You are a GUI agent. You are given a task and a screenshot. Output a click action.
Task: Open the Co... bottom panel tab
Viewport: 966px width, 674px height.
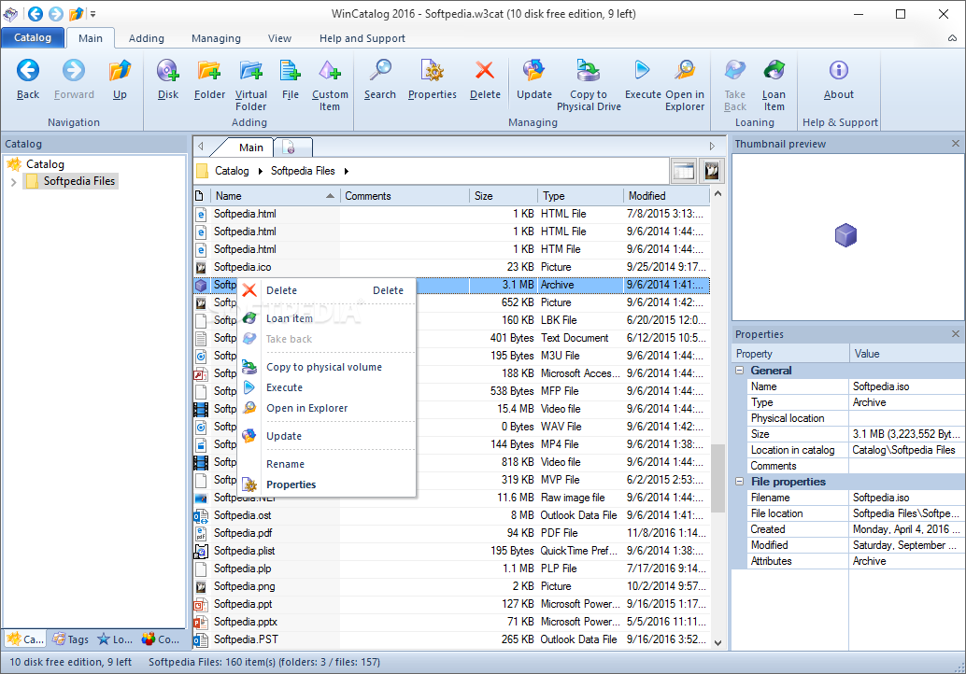(x=160, y=639)
